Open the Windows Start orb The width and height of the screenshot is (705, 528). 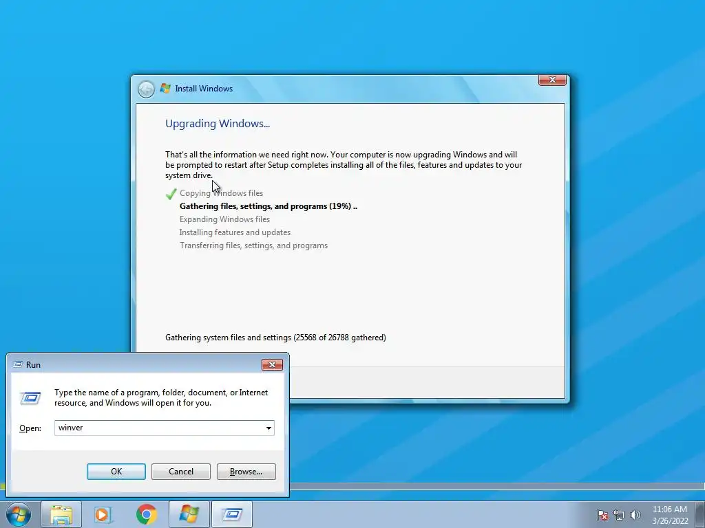click(19, 514)
